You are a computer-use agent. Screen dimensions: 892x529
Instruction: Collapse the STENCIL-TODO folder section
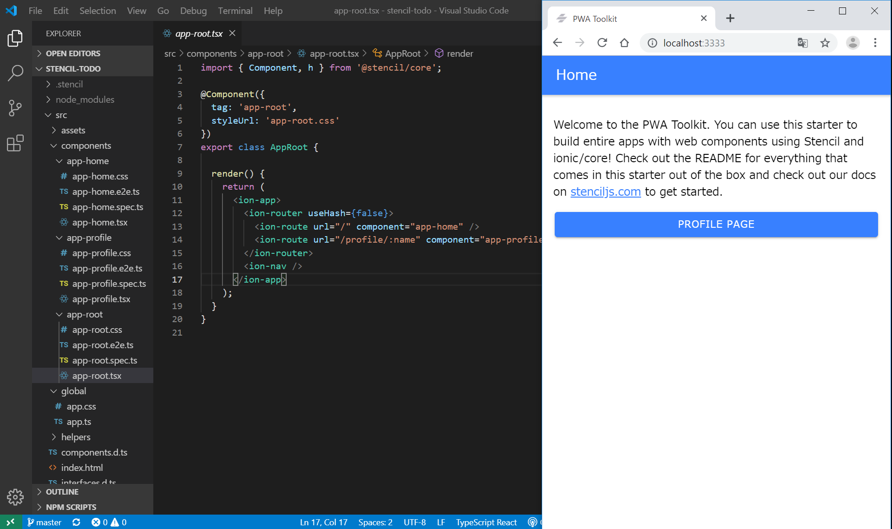[x=93, y=68]
